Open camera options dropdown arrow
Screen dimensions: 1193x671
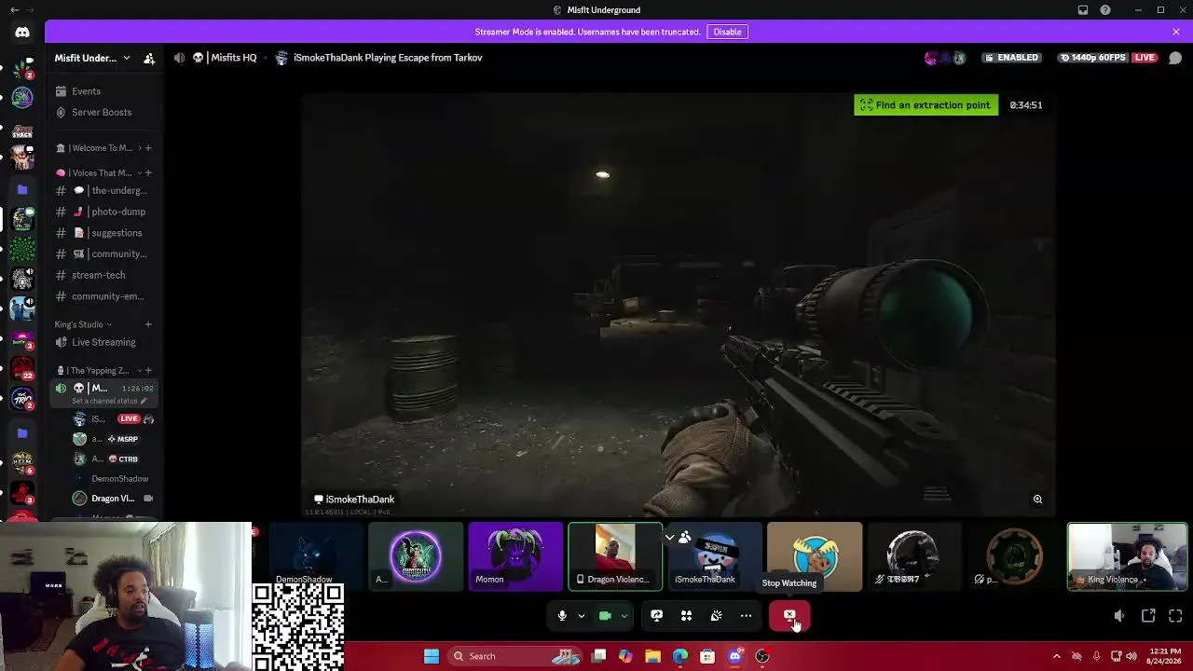point(624,616)
